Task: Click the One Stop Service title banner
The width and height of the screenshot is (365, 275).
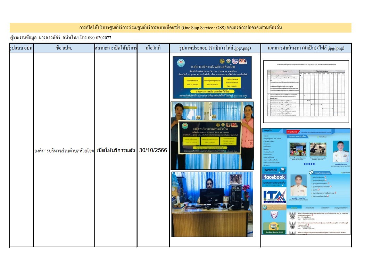Action: click(180, 28)
